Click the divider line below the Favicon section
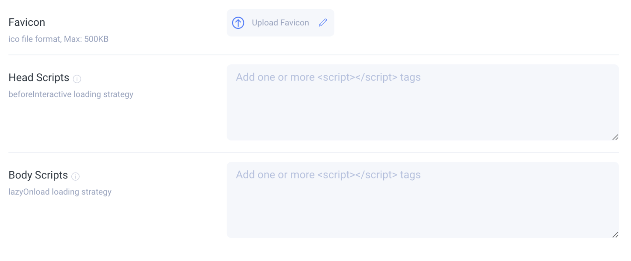 [314, 55]
